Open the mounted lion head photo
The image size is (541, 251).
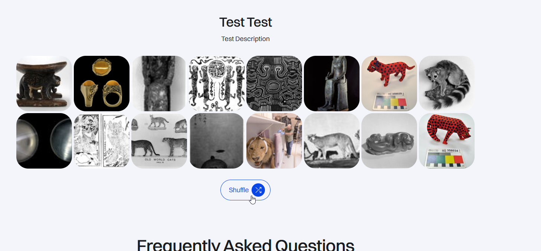[x=274, y=141]
